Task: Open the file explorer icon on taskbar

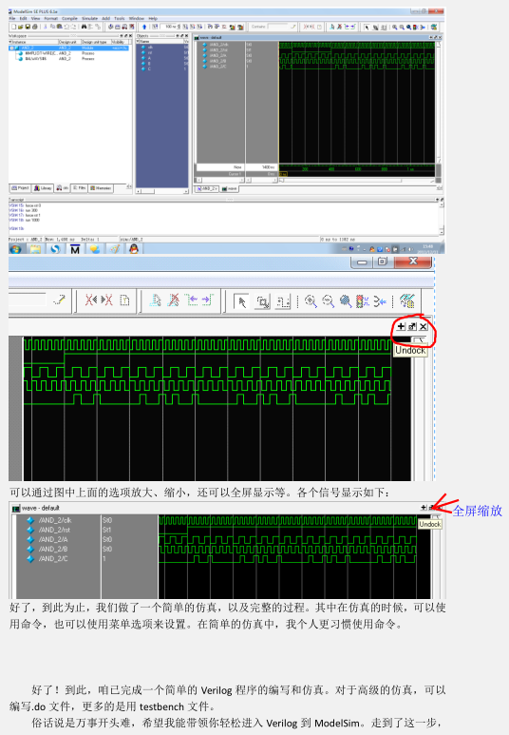Action: coord(35,249)
